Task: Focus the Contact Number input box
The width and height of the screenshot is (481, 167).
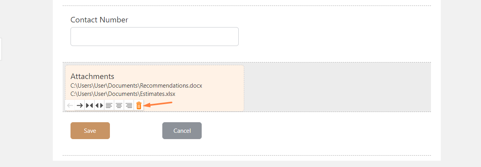Action: pyautogui.click(x=154, y=37)
